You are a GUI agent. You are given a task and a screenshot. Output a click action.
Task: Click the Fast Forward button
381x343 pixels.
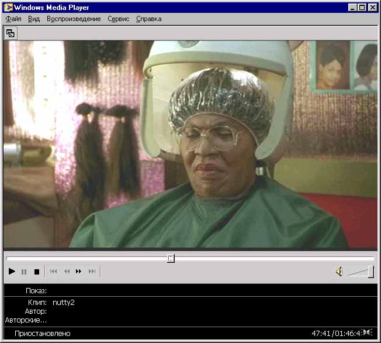click(78, 271)
